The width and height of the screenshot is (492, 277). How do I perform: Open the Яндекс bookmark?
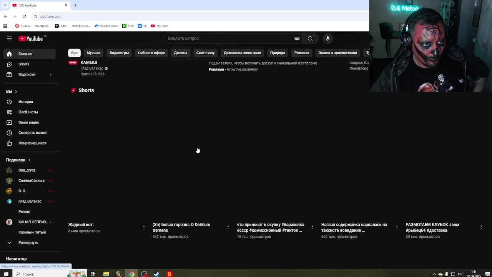coord(33,26)
